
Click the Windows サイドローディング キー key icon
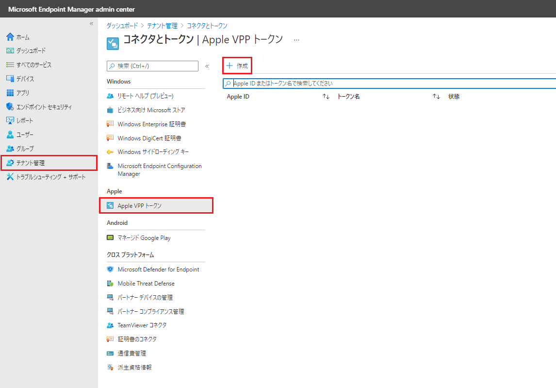110,152
